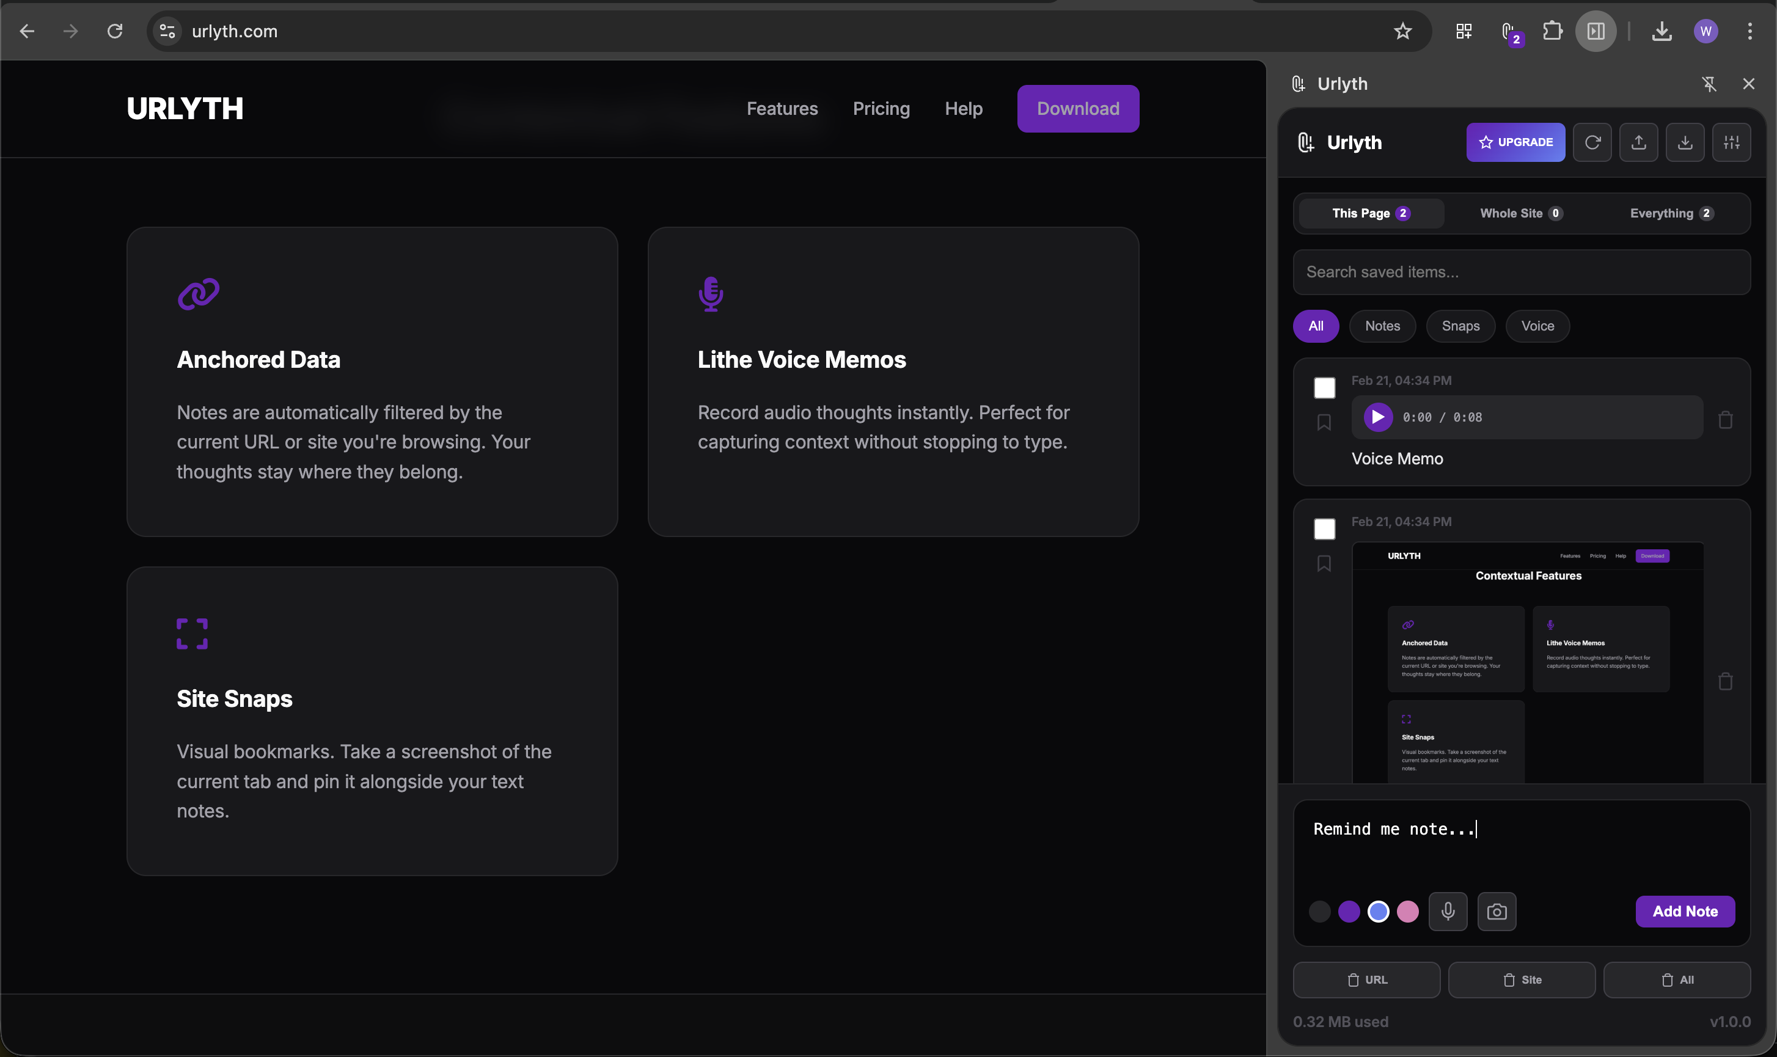This screenshot has height=1057, width=1777.
Task: Check the site snap screenshot's checkbox
Action: [1324, 528]
